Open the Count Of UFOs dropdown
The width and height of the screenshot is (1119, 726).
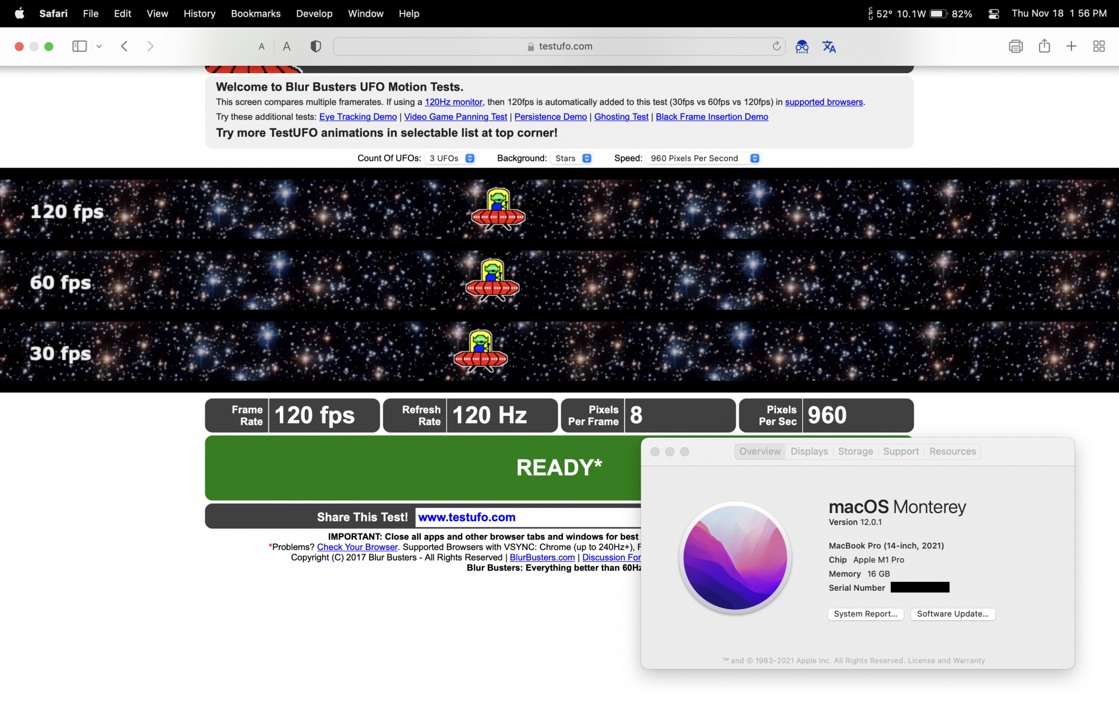coord(451,159)
